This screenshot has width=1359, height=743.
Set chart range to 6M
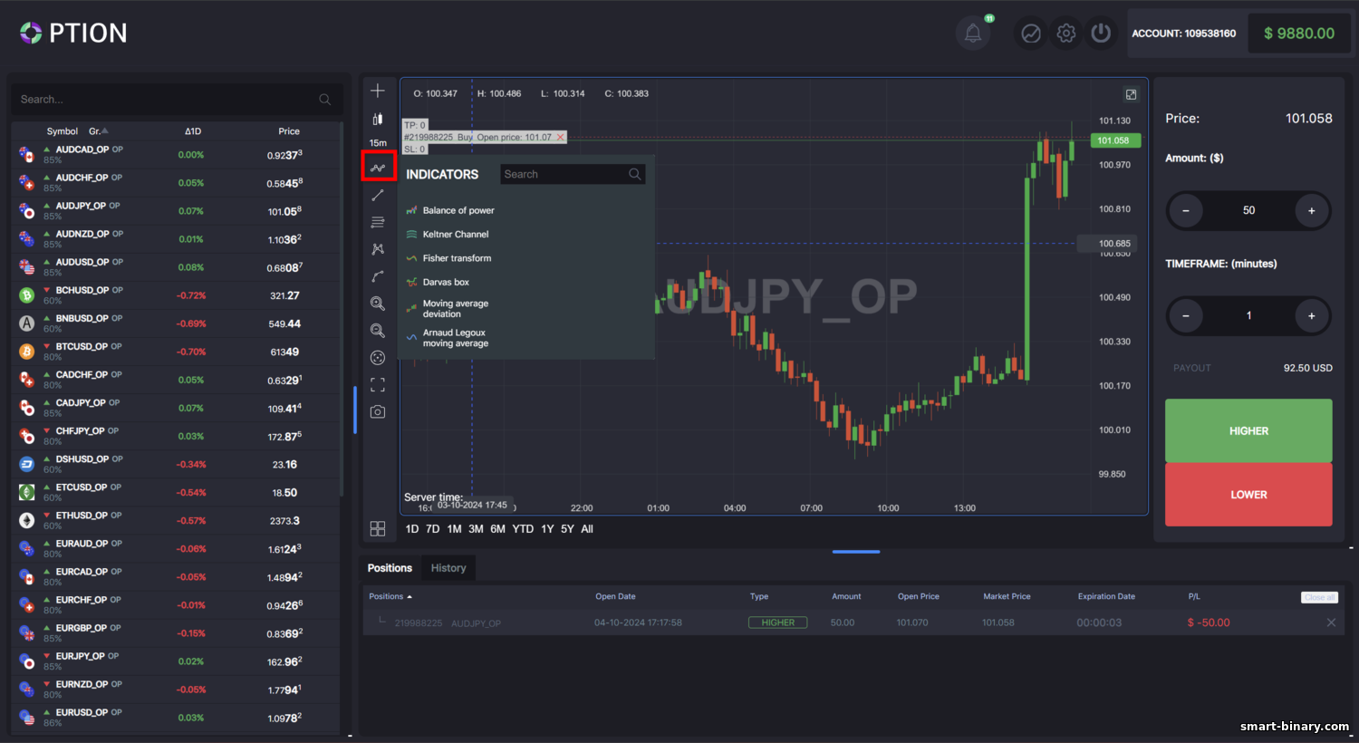coord(497,529)
